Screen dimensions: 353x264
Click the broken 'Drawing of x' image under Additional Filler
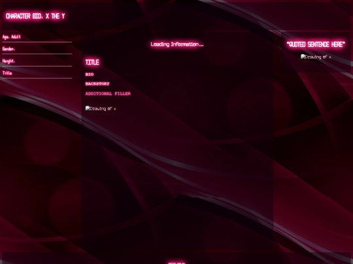click(x=101, y=109)
